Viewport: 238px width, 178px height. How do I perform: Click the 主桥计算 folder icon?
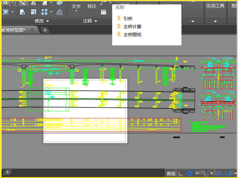[119, 26]
